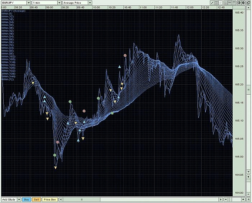This screenshot has width=252, height=203.
Task: Click the EUR/JPY (Average) legend label
Action: tap(13, 11)
